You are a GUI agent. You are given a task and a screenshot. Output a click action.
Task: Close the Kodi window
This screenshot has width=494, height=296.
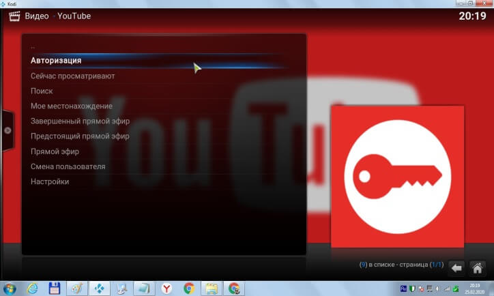click(x=484, y=3)
